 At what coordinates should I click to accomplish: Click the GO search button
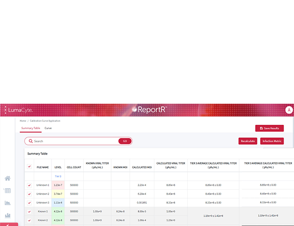click(124, 141)
